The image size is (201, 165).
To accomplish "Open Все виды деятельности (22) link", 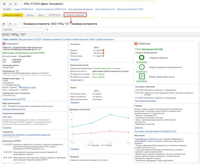I will click(x=14, y=109).
